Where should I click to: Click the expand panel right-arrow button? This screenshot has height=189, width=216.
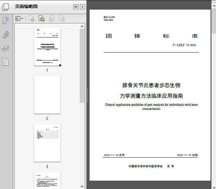click(83, 7)
